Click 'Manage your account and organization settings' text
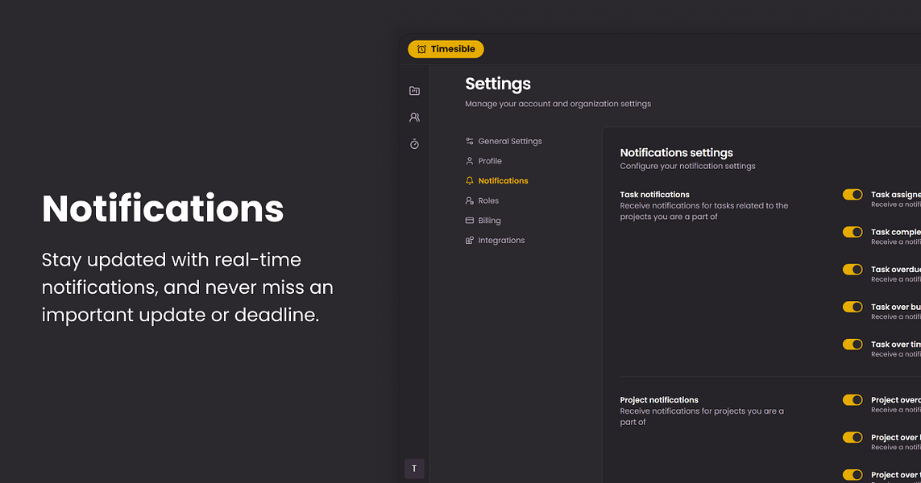921x483 pixels. 558,104
